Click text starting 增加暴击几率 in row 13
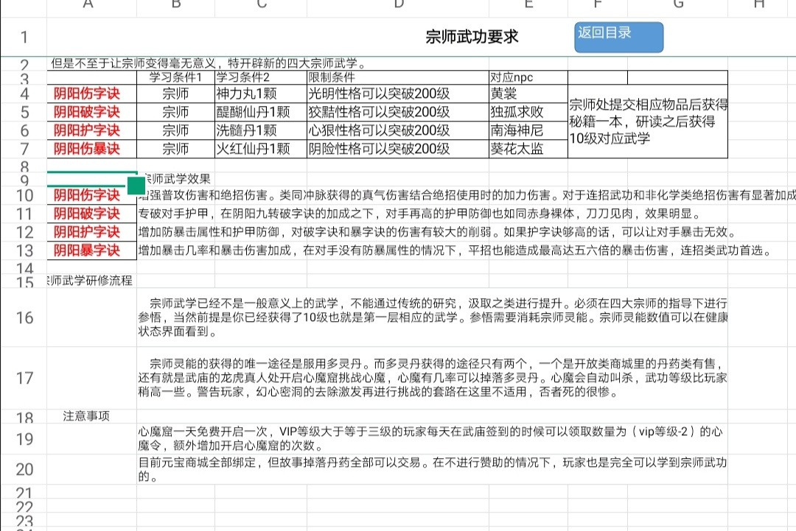Viewport: 796px width, 531px height. pyautogui.click(x=455, y=250)
